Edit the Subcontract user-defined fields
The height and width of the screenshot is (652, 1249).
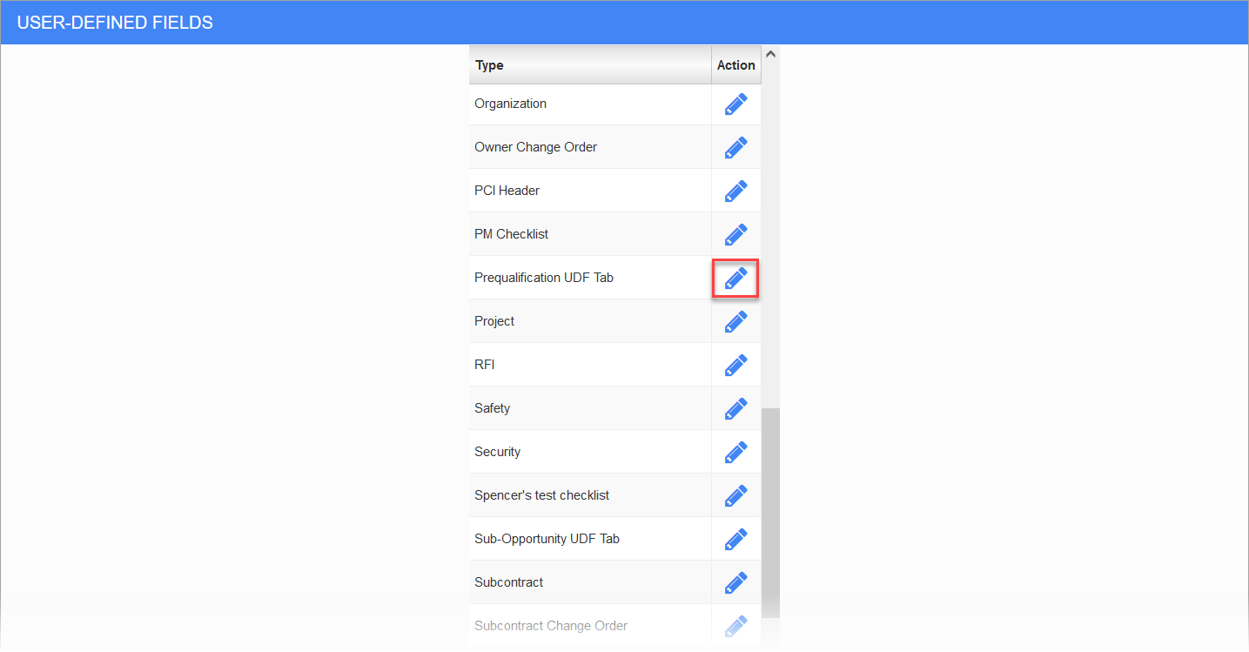(x=735, y=583)
